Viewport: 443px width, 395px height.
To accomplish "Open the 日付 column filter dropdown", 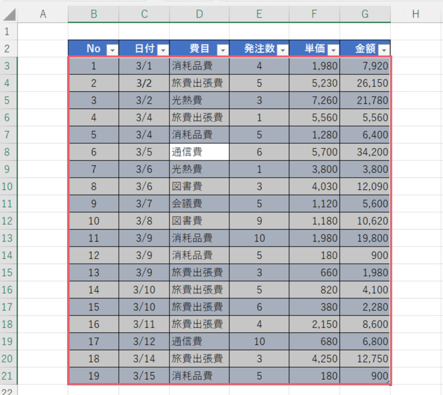I will pyautogui.click(x=163, y=50).
